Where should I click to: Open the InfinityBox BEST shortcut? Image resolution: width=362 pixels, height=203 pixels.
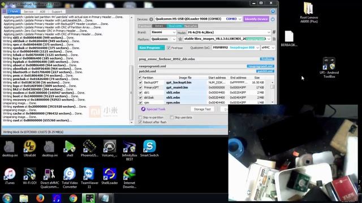[130, 151]
